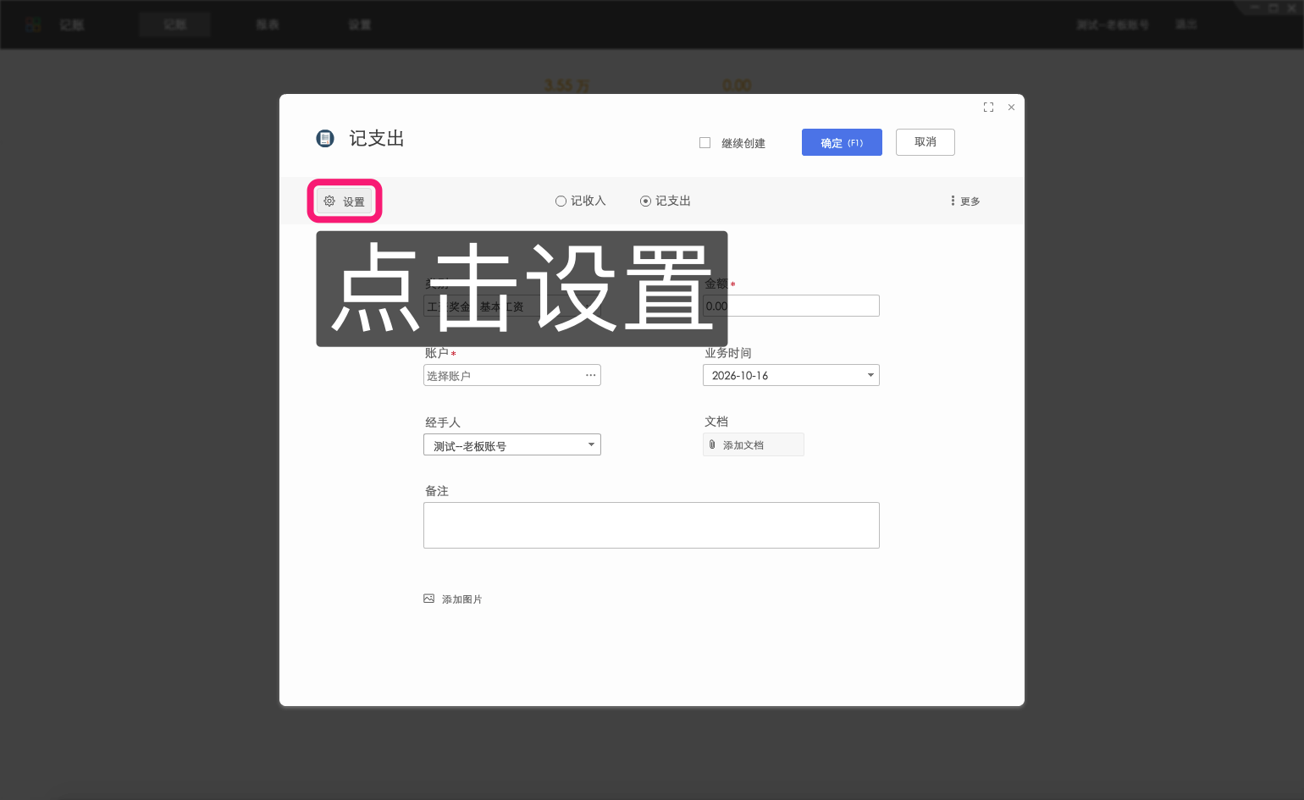1304x800 pixels.
Task: Select the 记收入 radio option
Action: pyautogui.click(x=581, y=201)
